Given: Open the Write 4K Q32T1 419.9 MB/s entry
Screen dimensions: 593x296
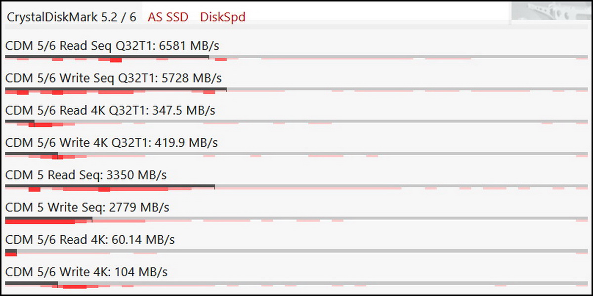Looking at the screenshot, I should [112, 143].
